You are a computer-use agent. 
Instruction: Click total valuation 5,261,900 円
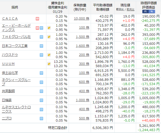[149, 126]
